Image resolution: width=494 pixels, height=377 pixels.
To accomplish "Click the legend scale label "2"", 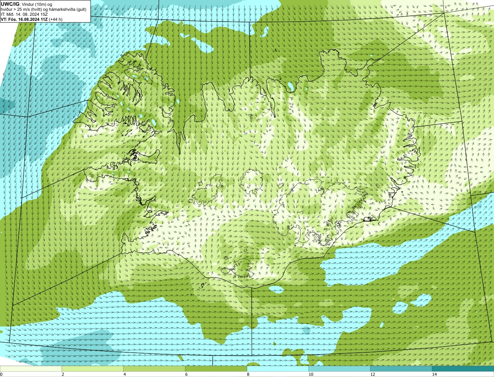I will 63,374.
